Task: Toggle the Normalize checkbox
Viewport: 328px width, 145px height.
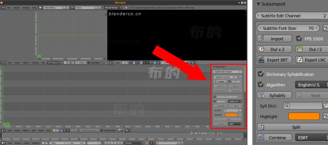Action: click(89, 63)
